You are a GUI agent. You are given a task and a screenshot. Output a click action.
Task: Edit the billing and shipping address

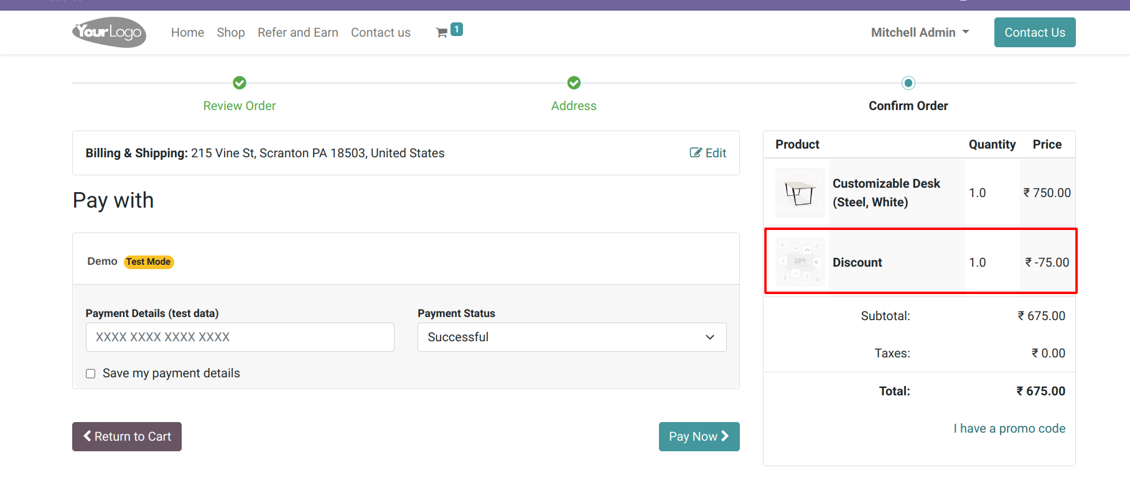tap(708, 153)
